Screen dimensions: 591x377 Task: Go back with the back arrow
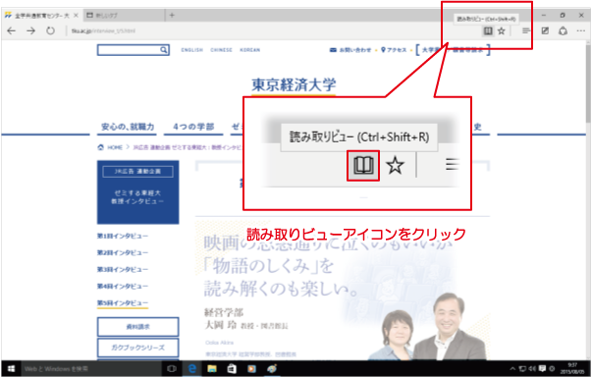pyautogui.click(x=12, y=30)
